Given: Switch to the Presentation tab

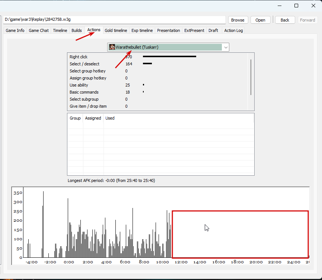Looking at the screenshot, I should (x=168, y=30).
